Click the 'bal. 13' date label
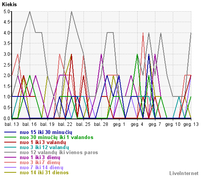The width and height of the screenshot is (201, 177). tap(12, 124)
